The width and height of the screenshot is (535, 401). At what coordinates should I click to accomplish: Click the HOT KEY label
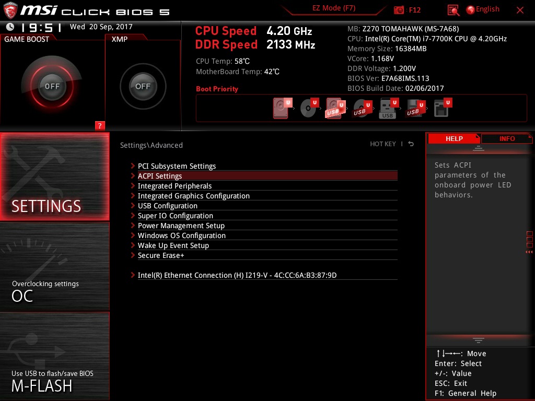[x=383, y=144]
